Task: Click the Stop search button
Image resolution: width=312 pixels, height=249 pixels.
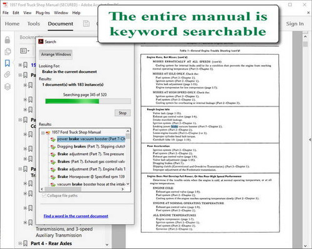Action: (122, 113)
